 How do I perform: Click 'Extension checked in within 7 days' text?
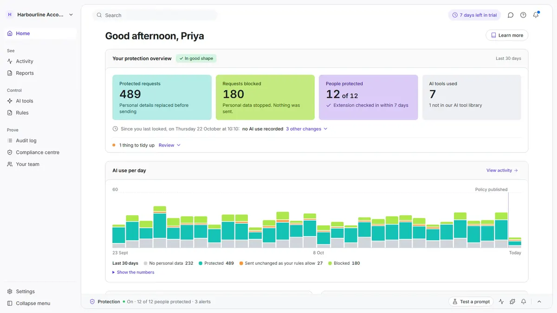click(371, 105)
